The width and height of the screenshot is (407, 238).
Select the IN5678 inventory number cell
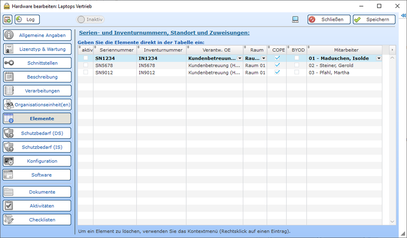click(162, 66)
